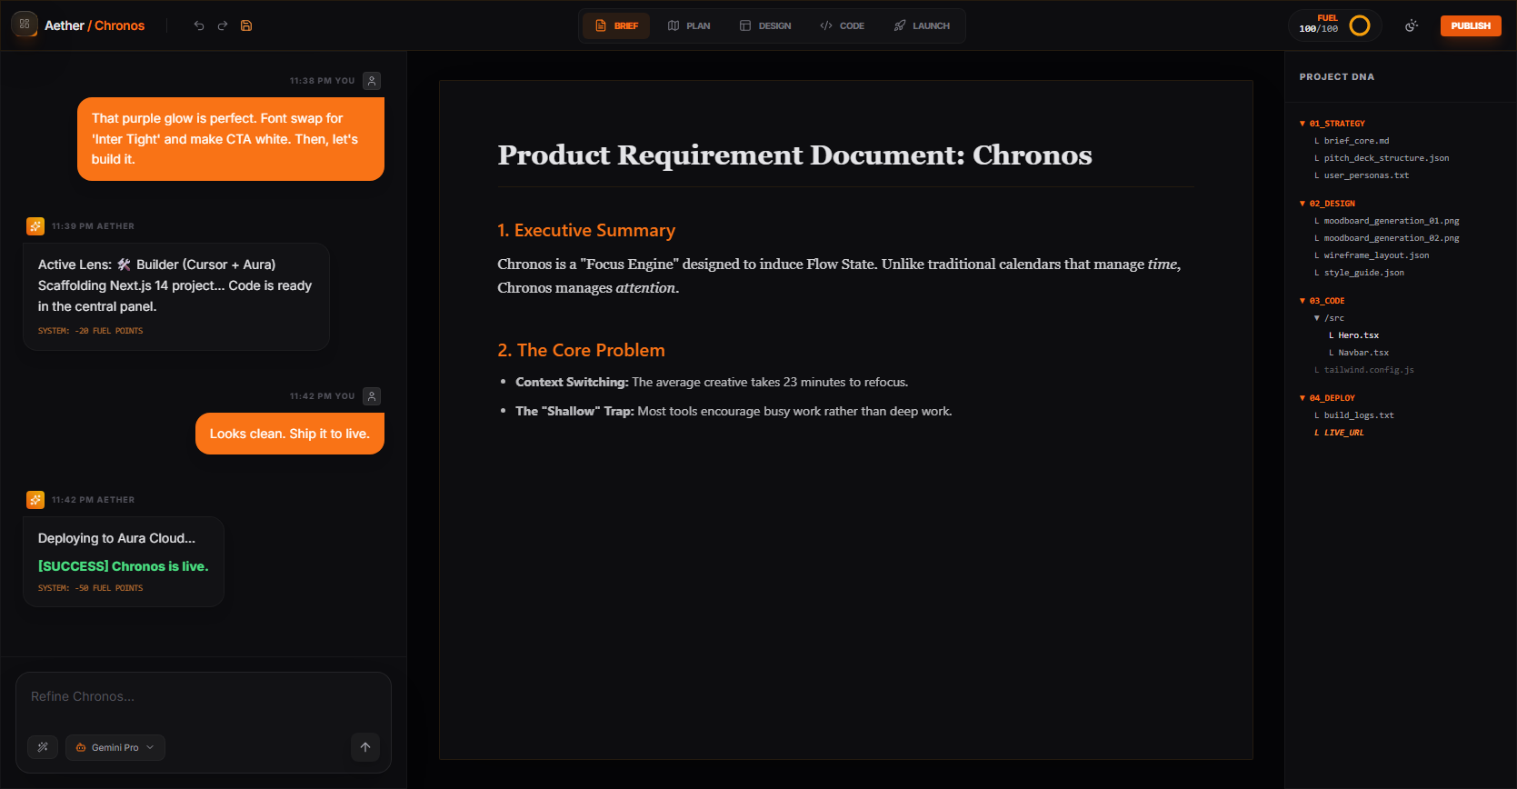Toggle the light/dark theme icon
The height and width of the screenshot is (789, 1517).
point(1412,25)
